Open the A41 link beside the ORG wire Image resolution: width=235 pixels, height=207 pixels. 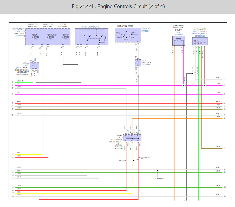[134, 132]
